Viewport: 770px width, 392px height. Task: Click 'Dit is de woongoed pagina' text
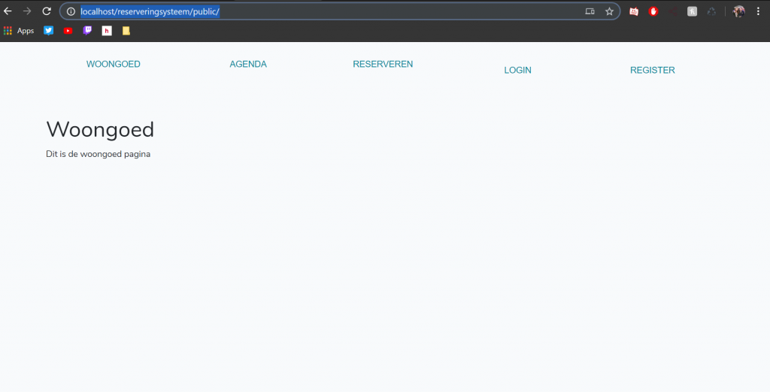pyautogui.click(x=99, y=154)
